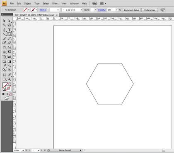The width and height of the screenshot is (174, 153).
Task: Select the Free Transform tool
Action: 9,52
